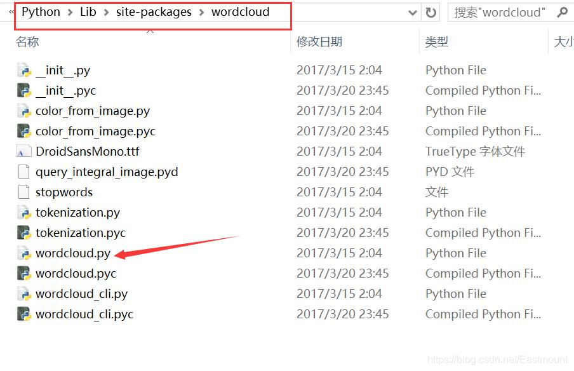Select file named wordcloud.pyc

coord(76,273)
